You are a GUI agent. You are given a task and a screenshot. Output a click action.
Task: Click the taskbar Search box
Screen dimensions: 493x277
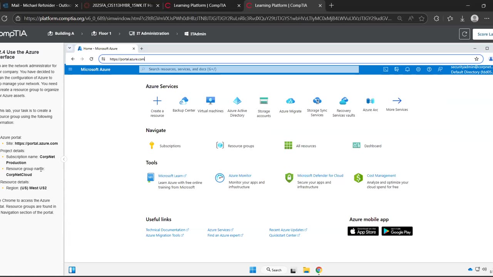click(274, 270)
